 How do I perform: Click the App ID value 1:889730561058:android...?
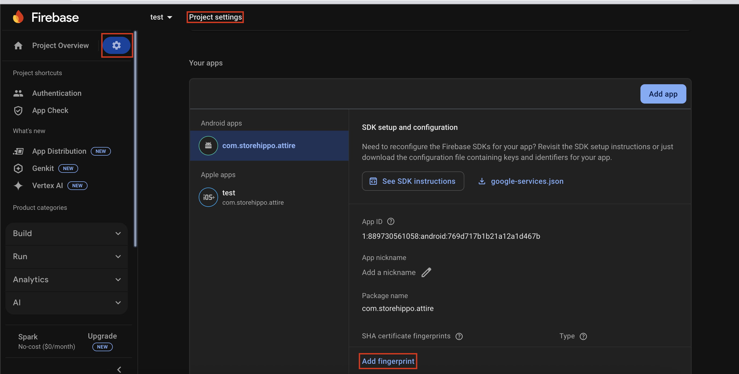point(451,236)
